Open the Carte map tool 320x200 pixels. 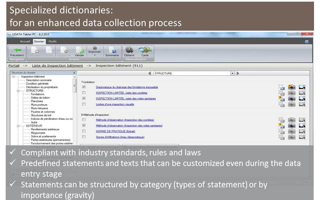coord(145,50)
